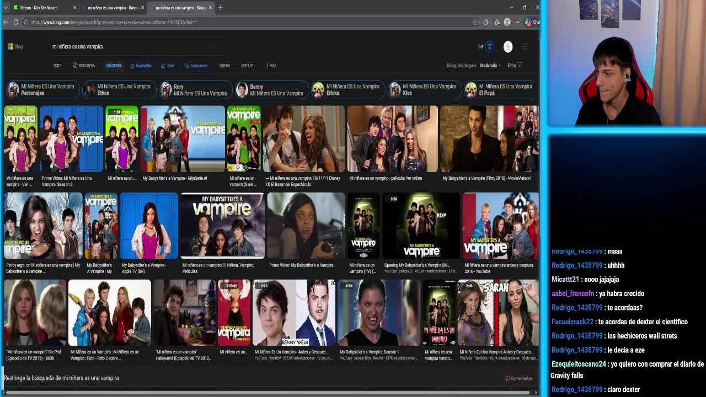Screen dimensions: 706x397
Task: Open 'película: Ver online' image result
Action: tap(392, 139)
